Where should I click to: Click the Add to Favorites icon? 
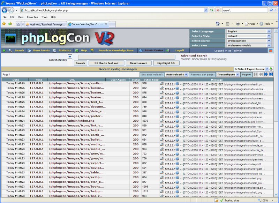point(10,23)
